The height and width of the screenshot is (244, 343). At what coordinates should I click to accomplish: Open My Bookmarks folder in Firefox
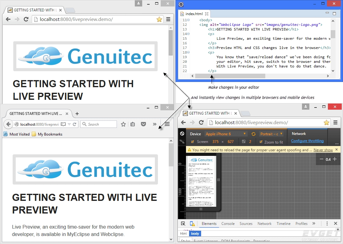point(47,134)
